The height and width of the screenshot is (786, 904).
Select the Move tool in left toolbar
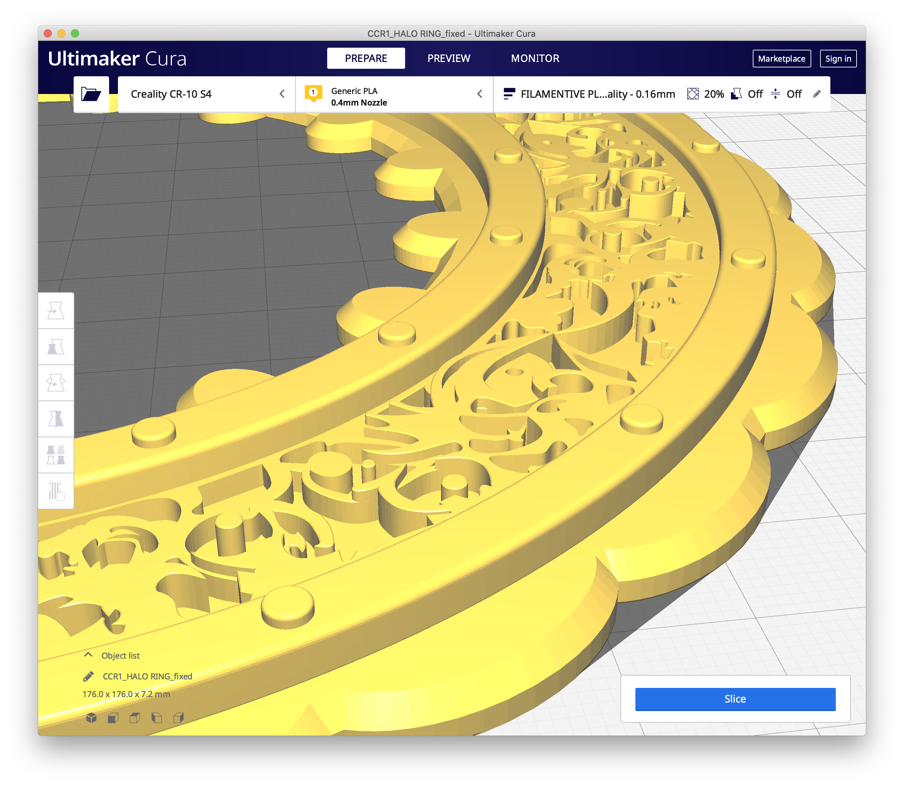(x=56, y=311)
